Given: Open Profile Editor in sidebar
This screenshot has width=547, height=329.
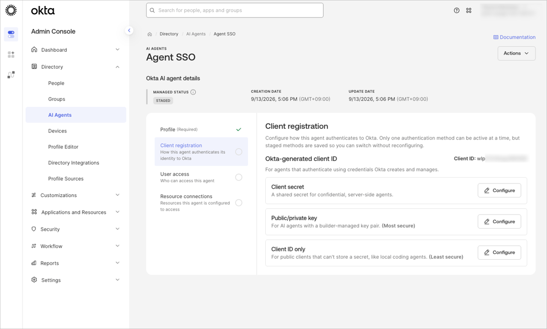Looking at the screenshot, I should tap(63, 147).
